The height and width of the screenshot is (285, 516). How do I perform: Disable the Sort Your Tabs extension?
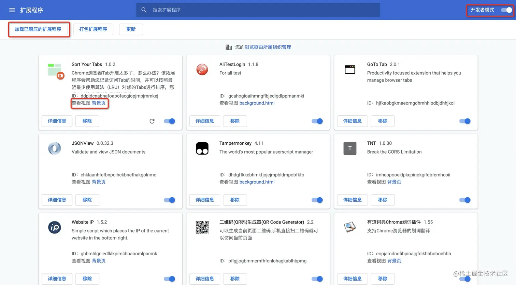point(170,121)
